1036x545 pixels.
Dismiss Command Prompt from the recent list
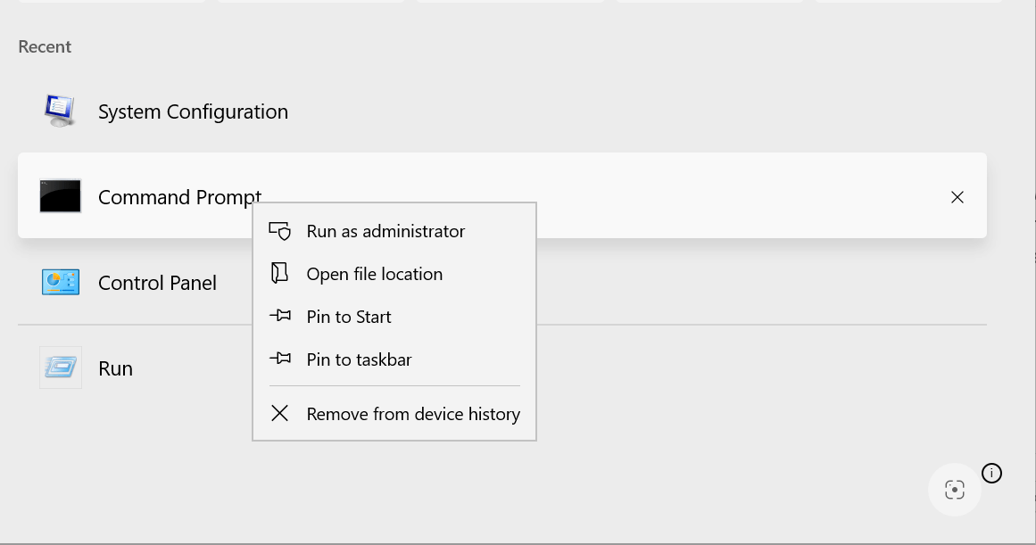(957, 197)
